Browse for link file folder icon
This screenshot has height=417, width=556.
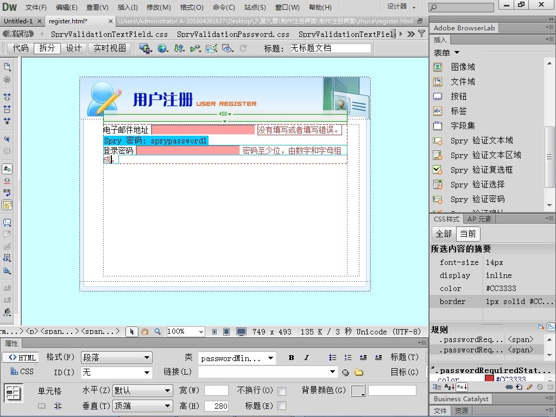(x=359, y=372)
